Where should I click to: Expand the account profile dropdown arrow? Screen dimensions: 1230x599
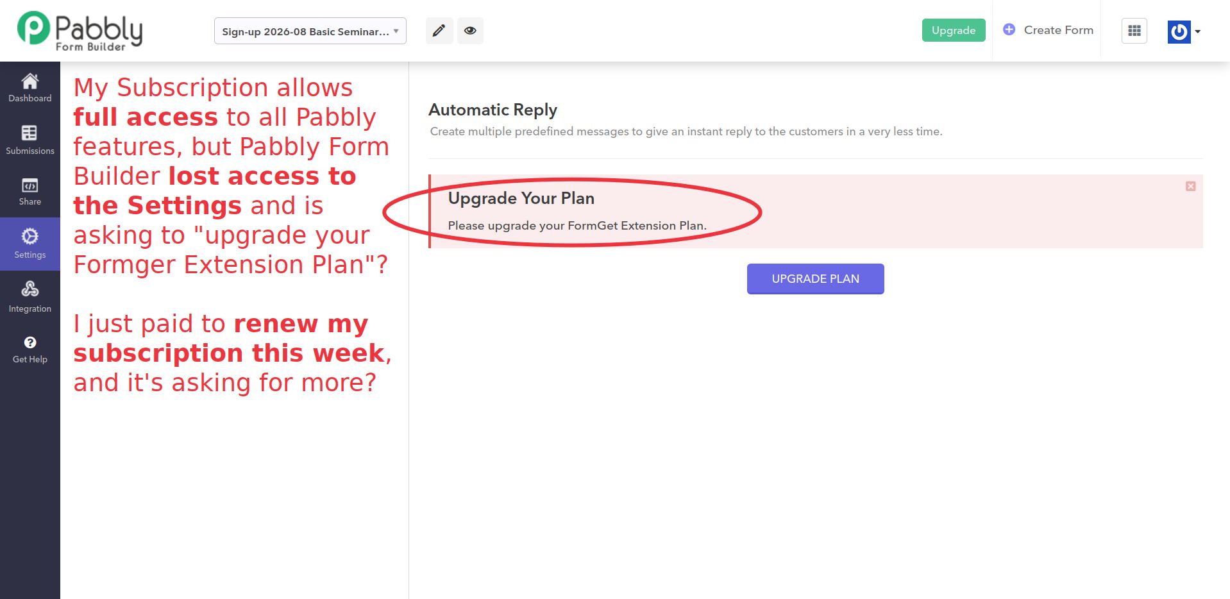1197,31
